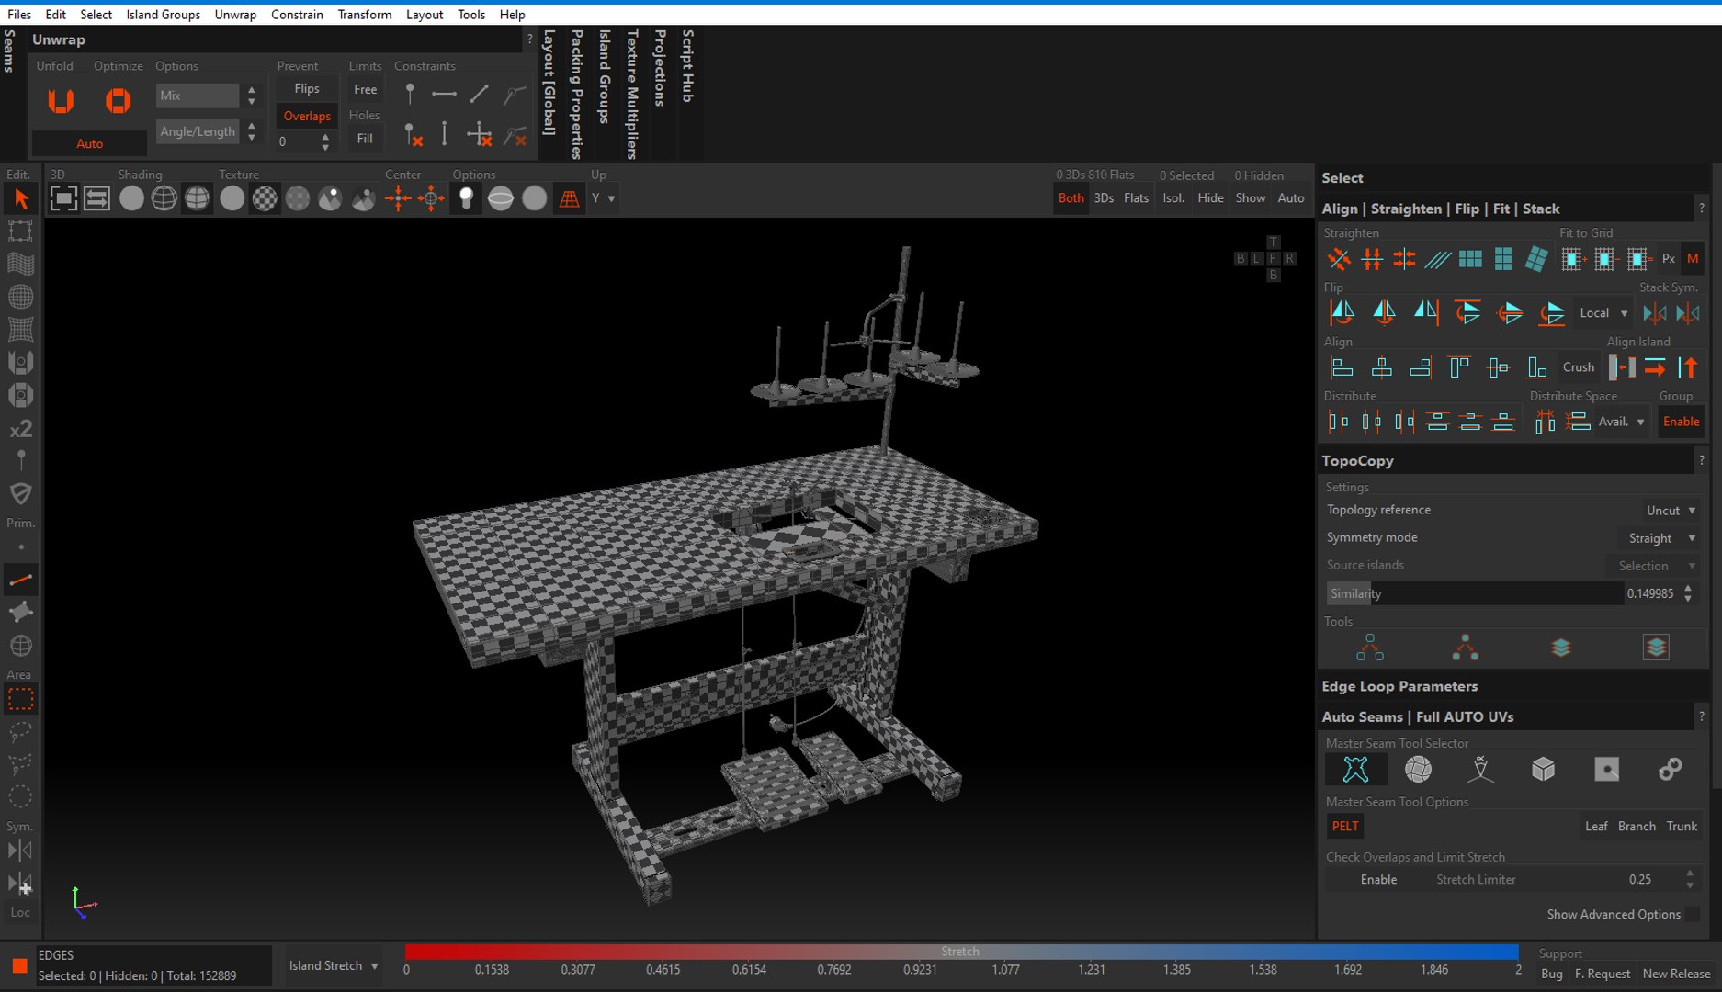Screen dimensions: 1722x992
Task: Click the Optimize icon in Unwrap panel
Action: tap(118, 100)
